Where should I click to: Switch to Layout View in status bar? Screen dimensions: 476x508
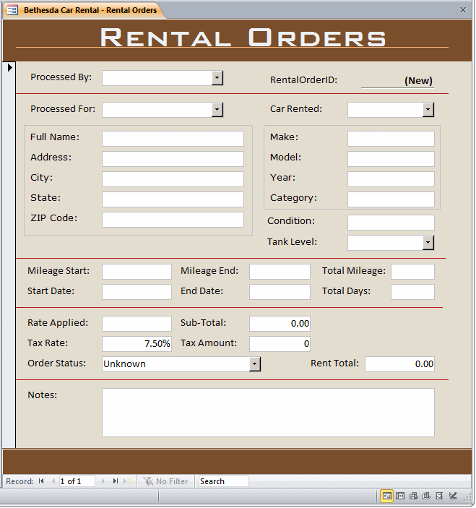point(439,496)
